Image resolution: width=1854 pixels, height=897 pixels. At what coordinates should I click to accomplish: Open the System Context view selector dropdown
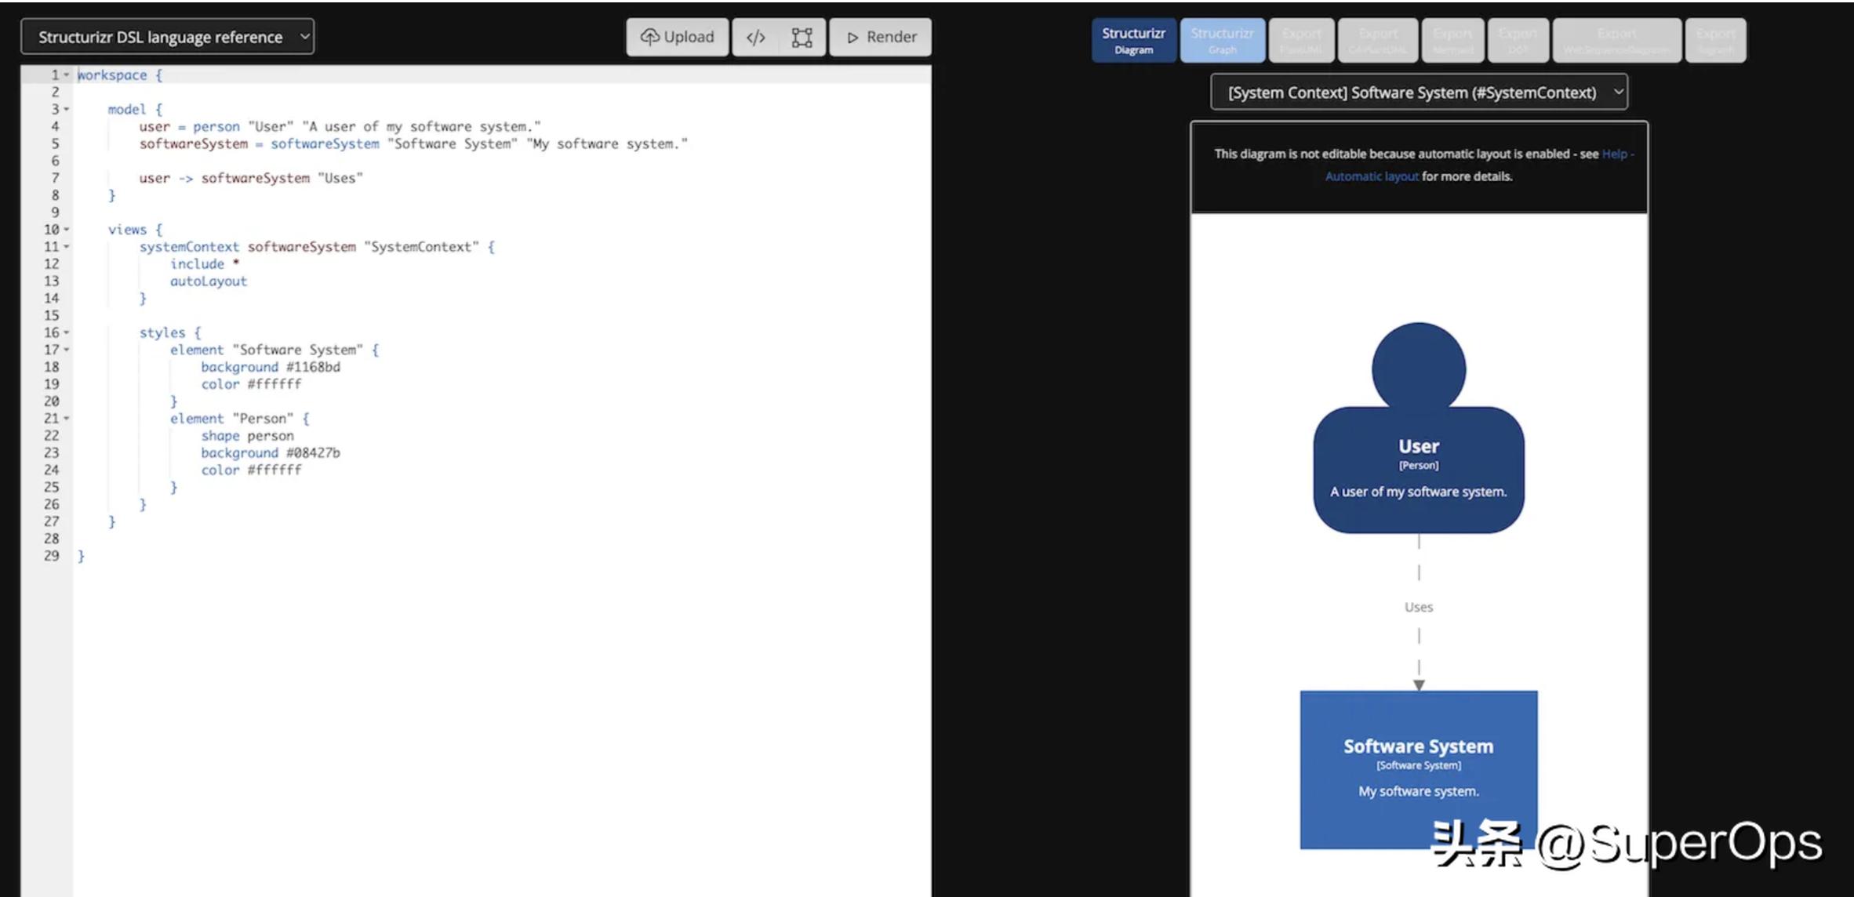1418,93
